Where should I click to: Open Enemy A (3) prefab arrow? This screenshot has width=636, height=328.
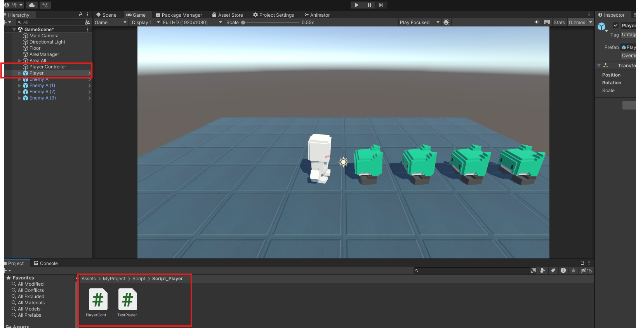pos(89,98)
